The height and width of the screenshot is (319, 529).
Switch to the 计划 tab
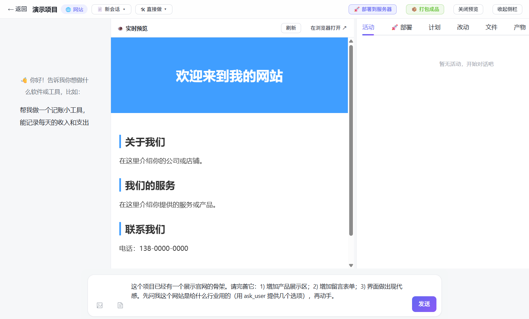pyautogui.click(x=434, y=27)
